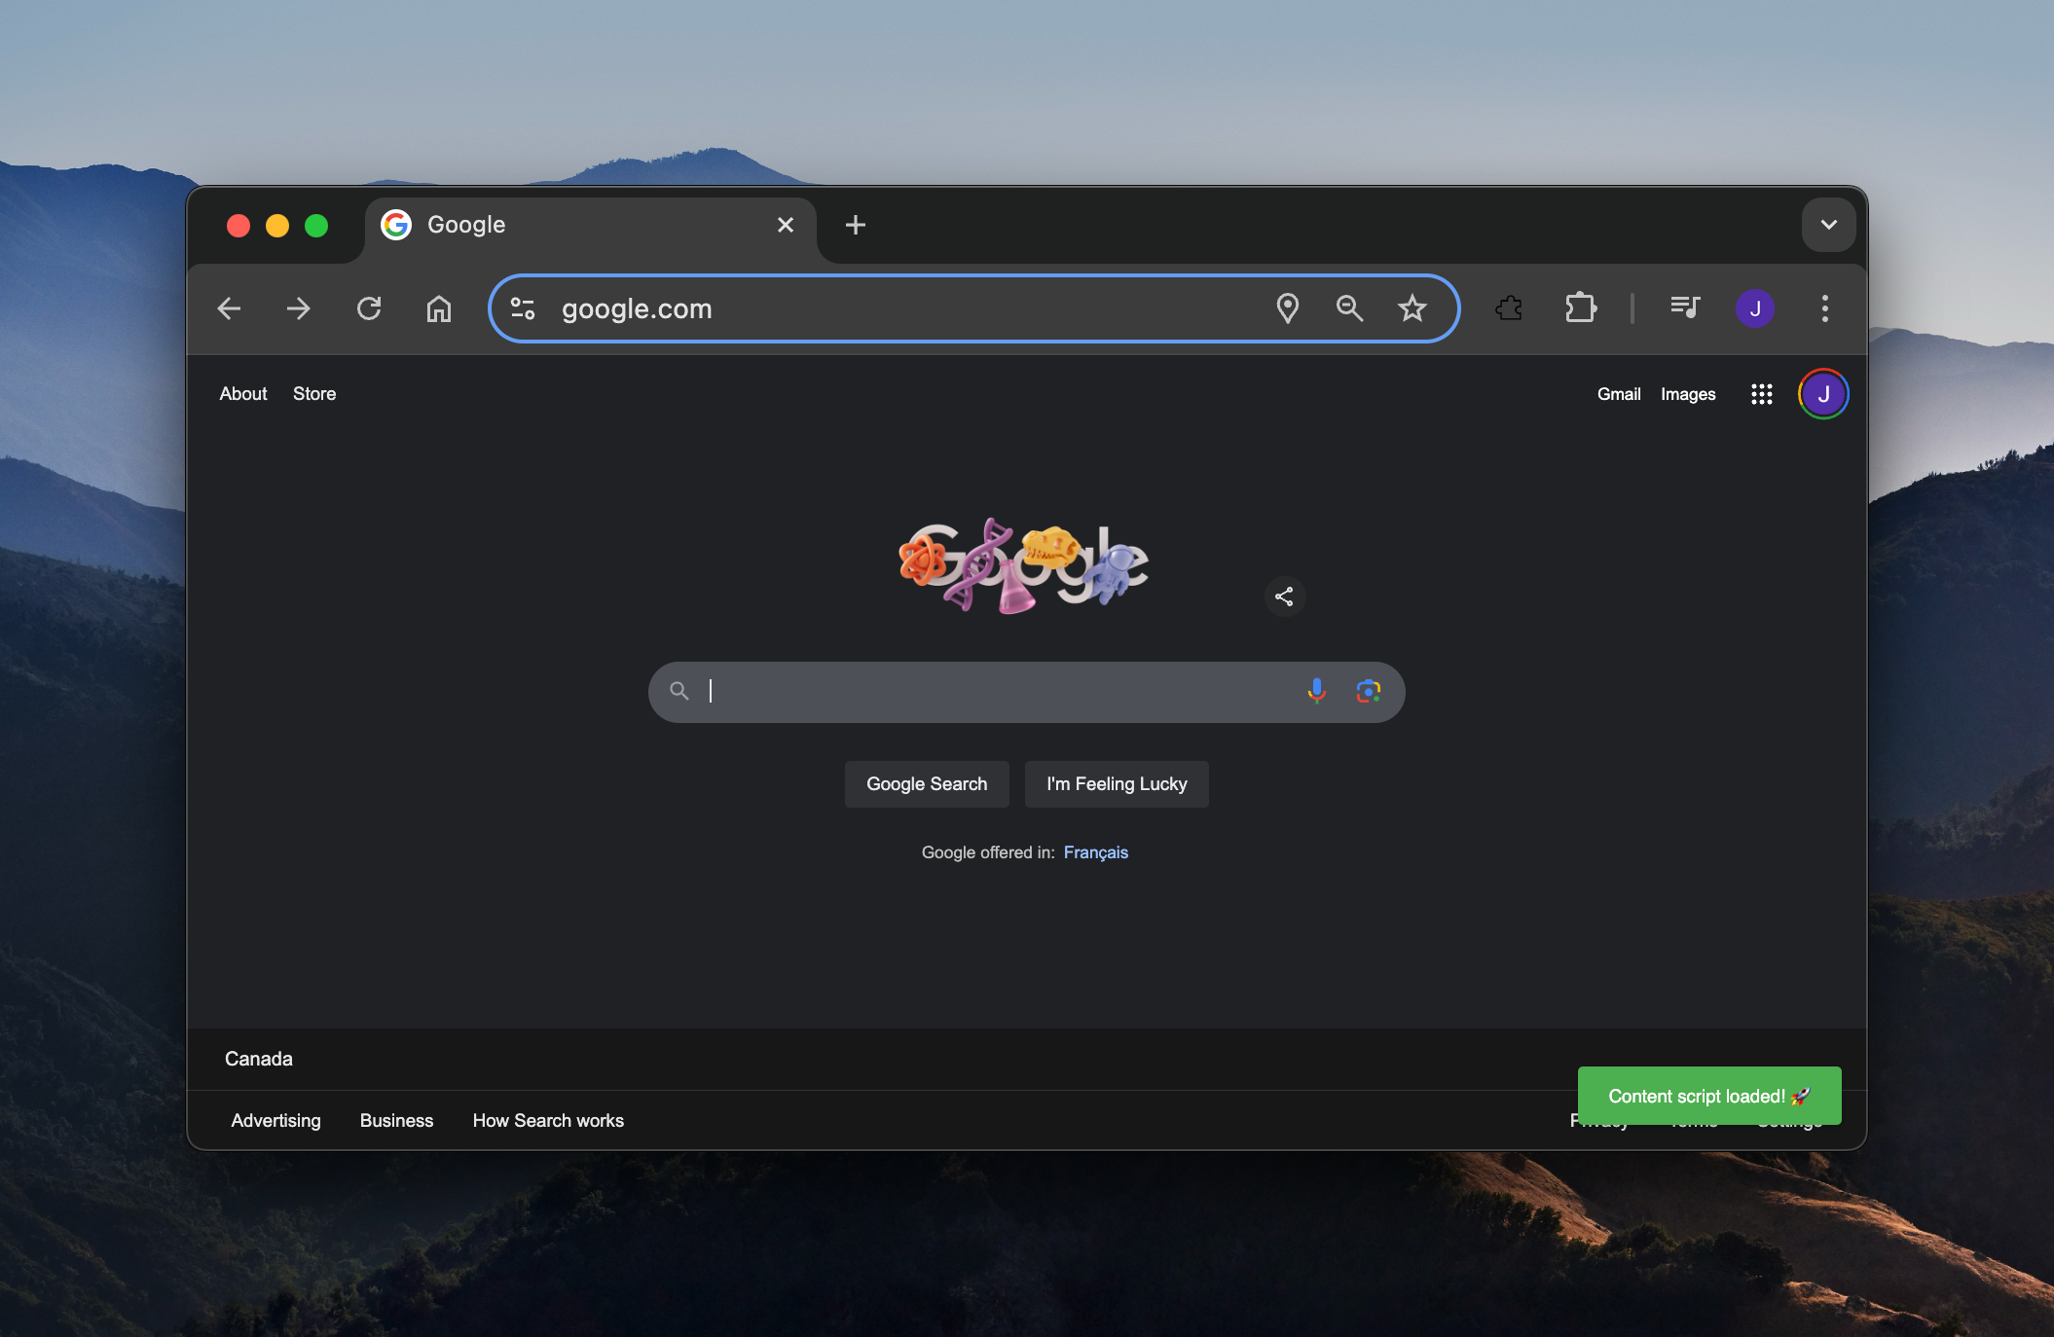Image resolution: width=2054 pixels, height=1337 pixels.
Task: Click the I'm Feeling Lucky button
Action: coord(1117,784)
